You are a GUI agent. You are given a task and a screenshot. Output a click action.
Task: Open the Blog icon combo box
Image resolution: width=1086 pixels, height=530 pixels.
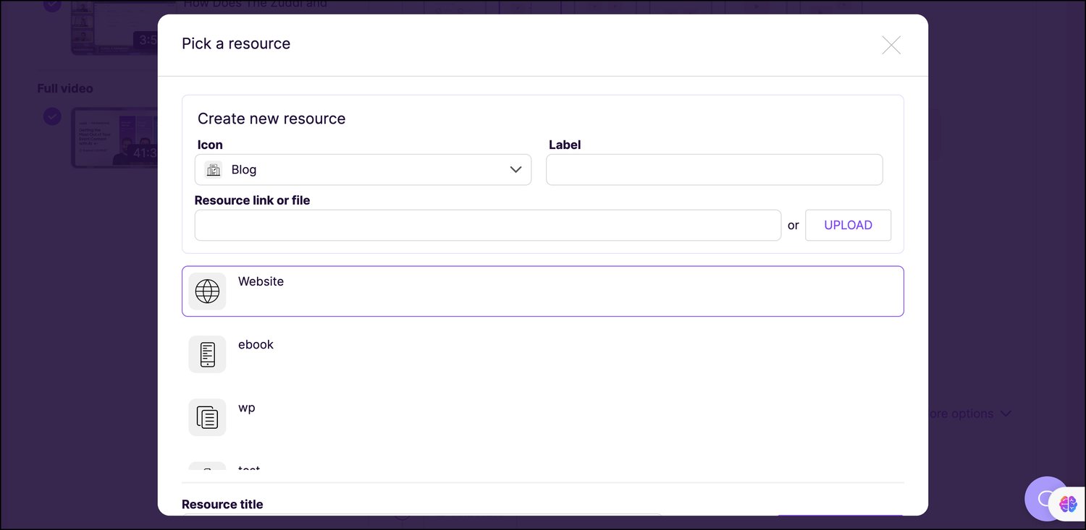coord(362,169)
